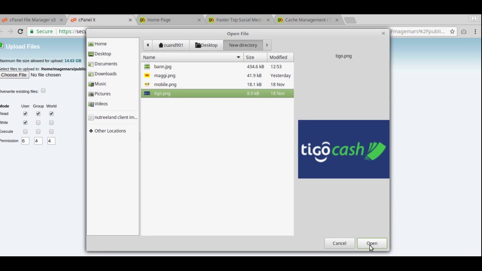
Task: Click the Secure padlock icon in address bar
Action: pos(32,31)
